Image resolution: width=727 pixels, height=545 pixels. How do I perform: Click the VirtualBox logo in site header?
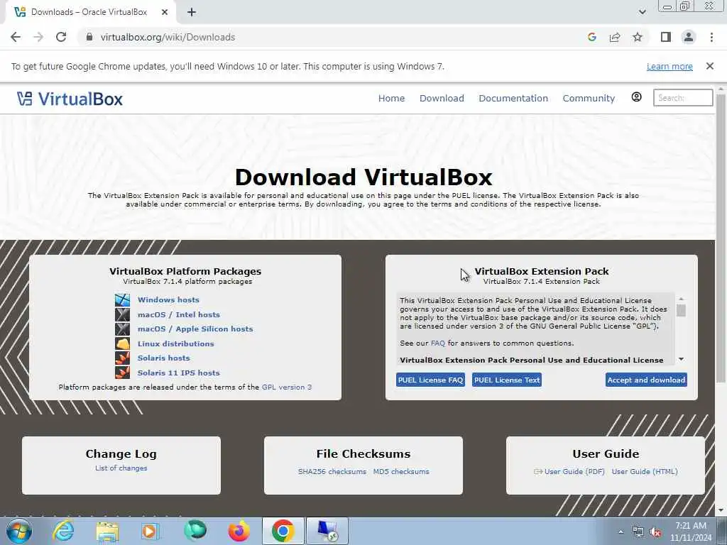pyautogui.click(x=70, y=99)
